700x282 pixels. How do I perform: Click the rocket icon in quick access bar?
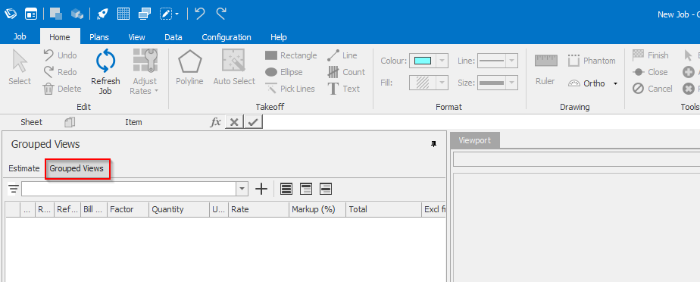click(x=103, y=14)
